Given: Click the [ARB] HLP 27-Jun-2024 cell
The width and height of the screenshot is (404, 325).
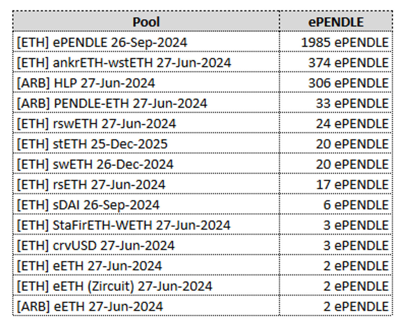Looking at the screenshot, I should pyautogui.click(x=86, y=83).
